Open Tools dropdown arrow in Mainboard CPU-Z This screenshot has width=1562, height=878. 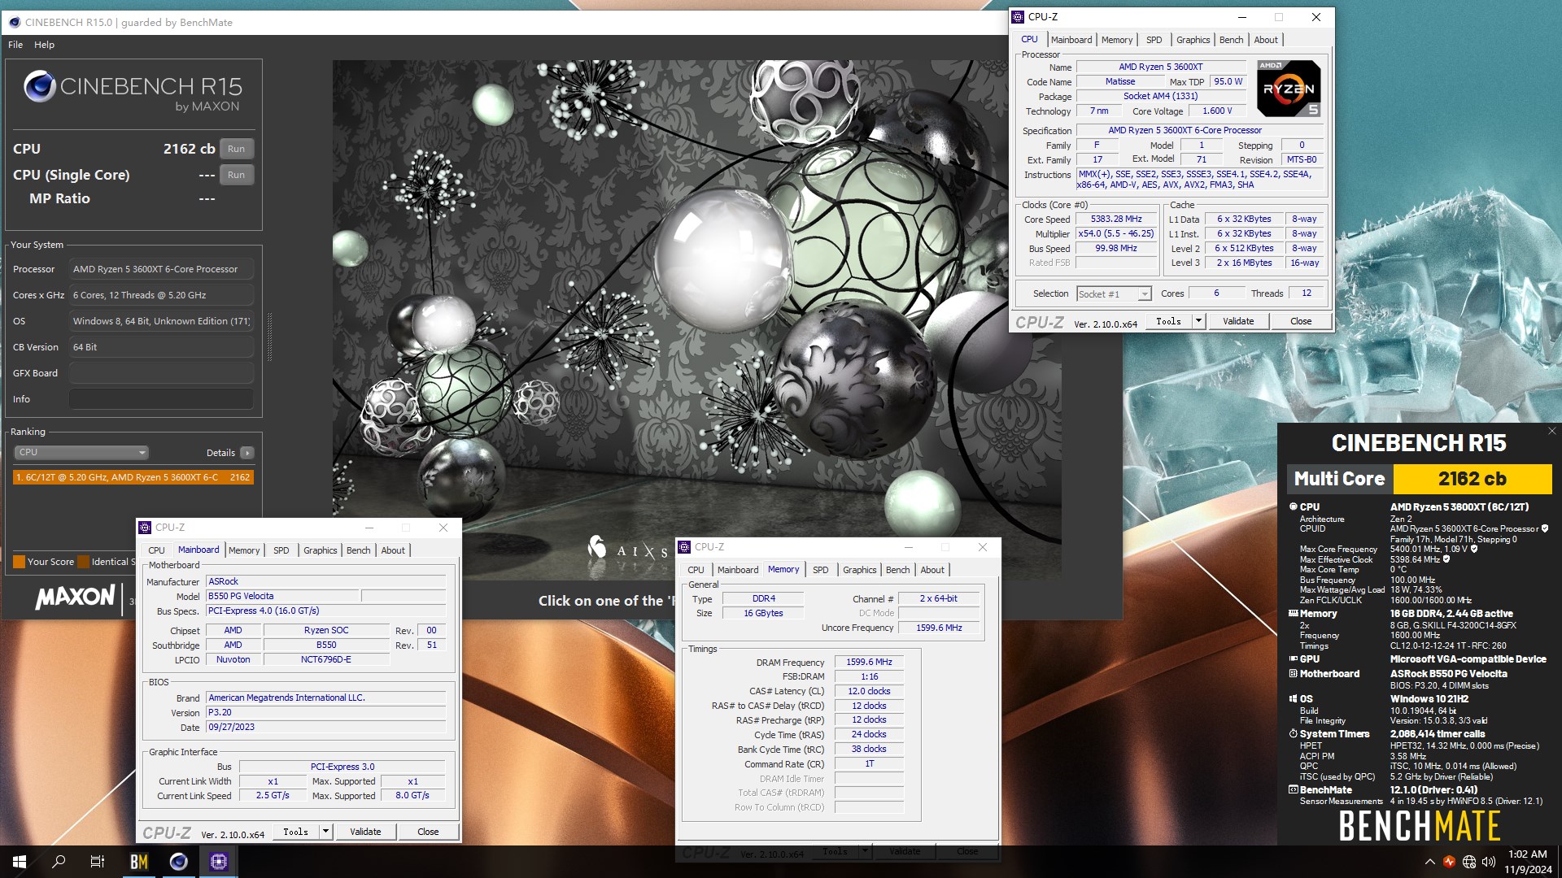pos(325,832)
